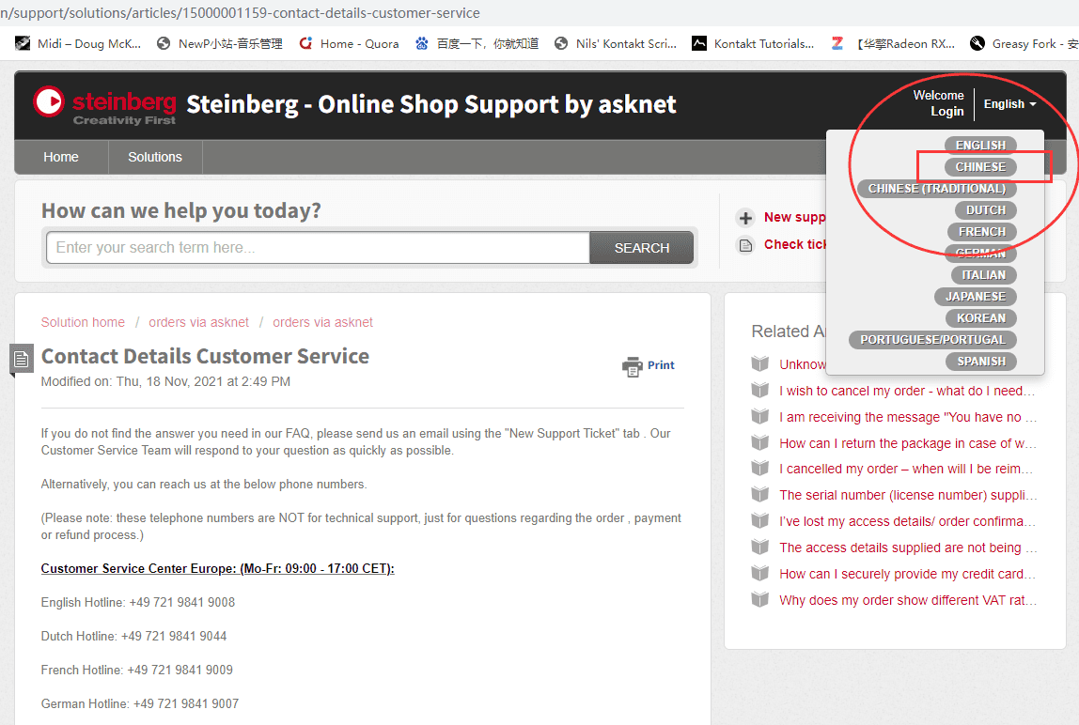Click the Print link
Screen dimensions: 1079x725
[661, 365]
